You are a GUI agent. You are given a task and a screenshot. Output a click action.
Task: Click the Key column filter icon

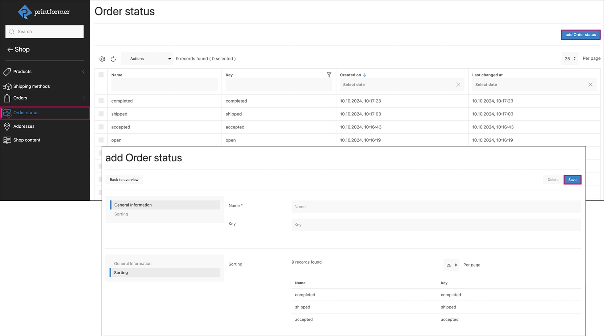(x=329, y=75)
